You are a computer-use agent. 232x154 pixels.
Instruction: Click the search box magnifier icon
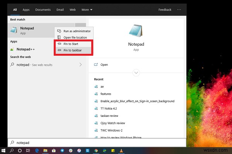(12, 142)
